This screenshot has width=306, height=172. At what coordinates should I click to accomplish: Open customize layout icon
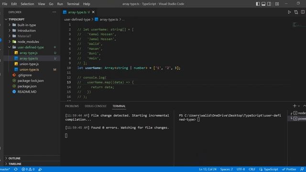coord(277,4)
